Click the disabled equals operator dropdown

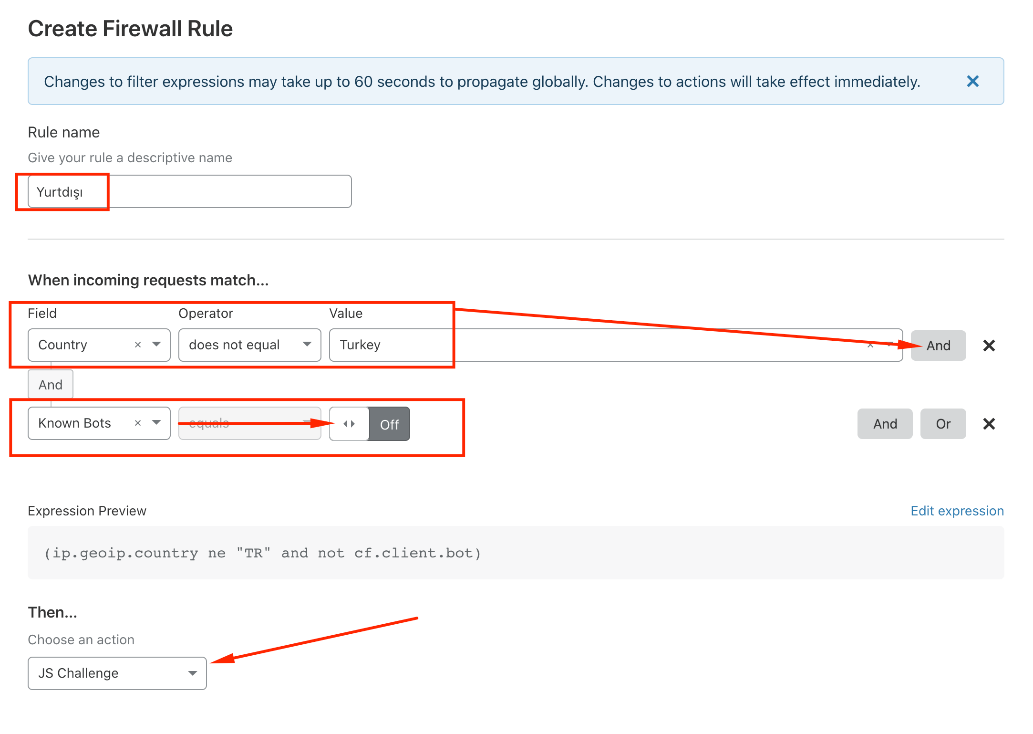(x=249, y=423)
